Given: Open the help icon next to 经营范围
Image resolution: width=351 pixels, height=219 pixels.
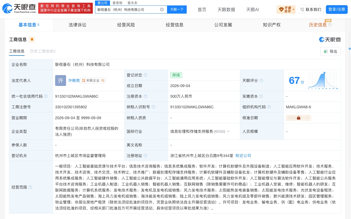Looking at the screenshot, I should tap(30, 187).
